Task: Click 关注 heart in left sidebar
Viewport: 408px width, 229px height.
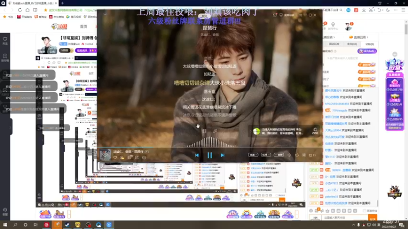Action: click(5, 41)
